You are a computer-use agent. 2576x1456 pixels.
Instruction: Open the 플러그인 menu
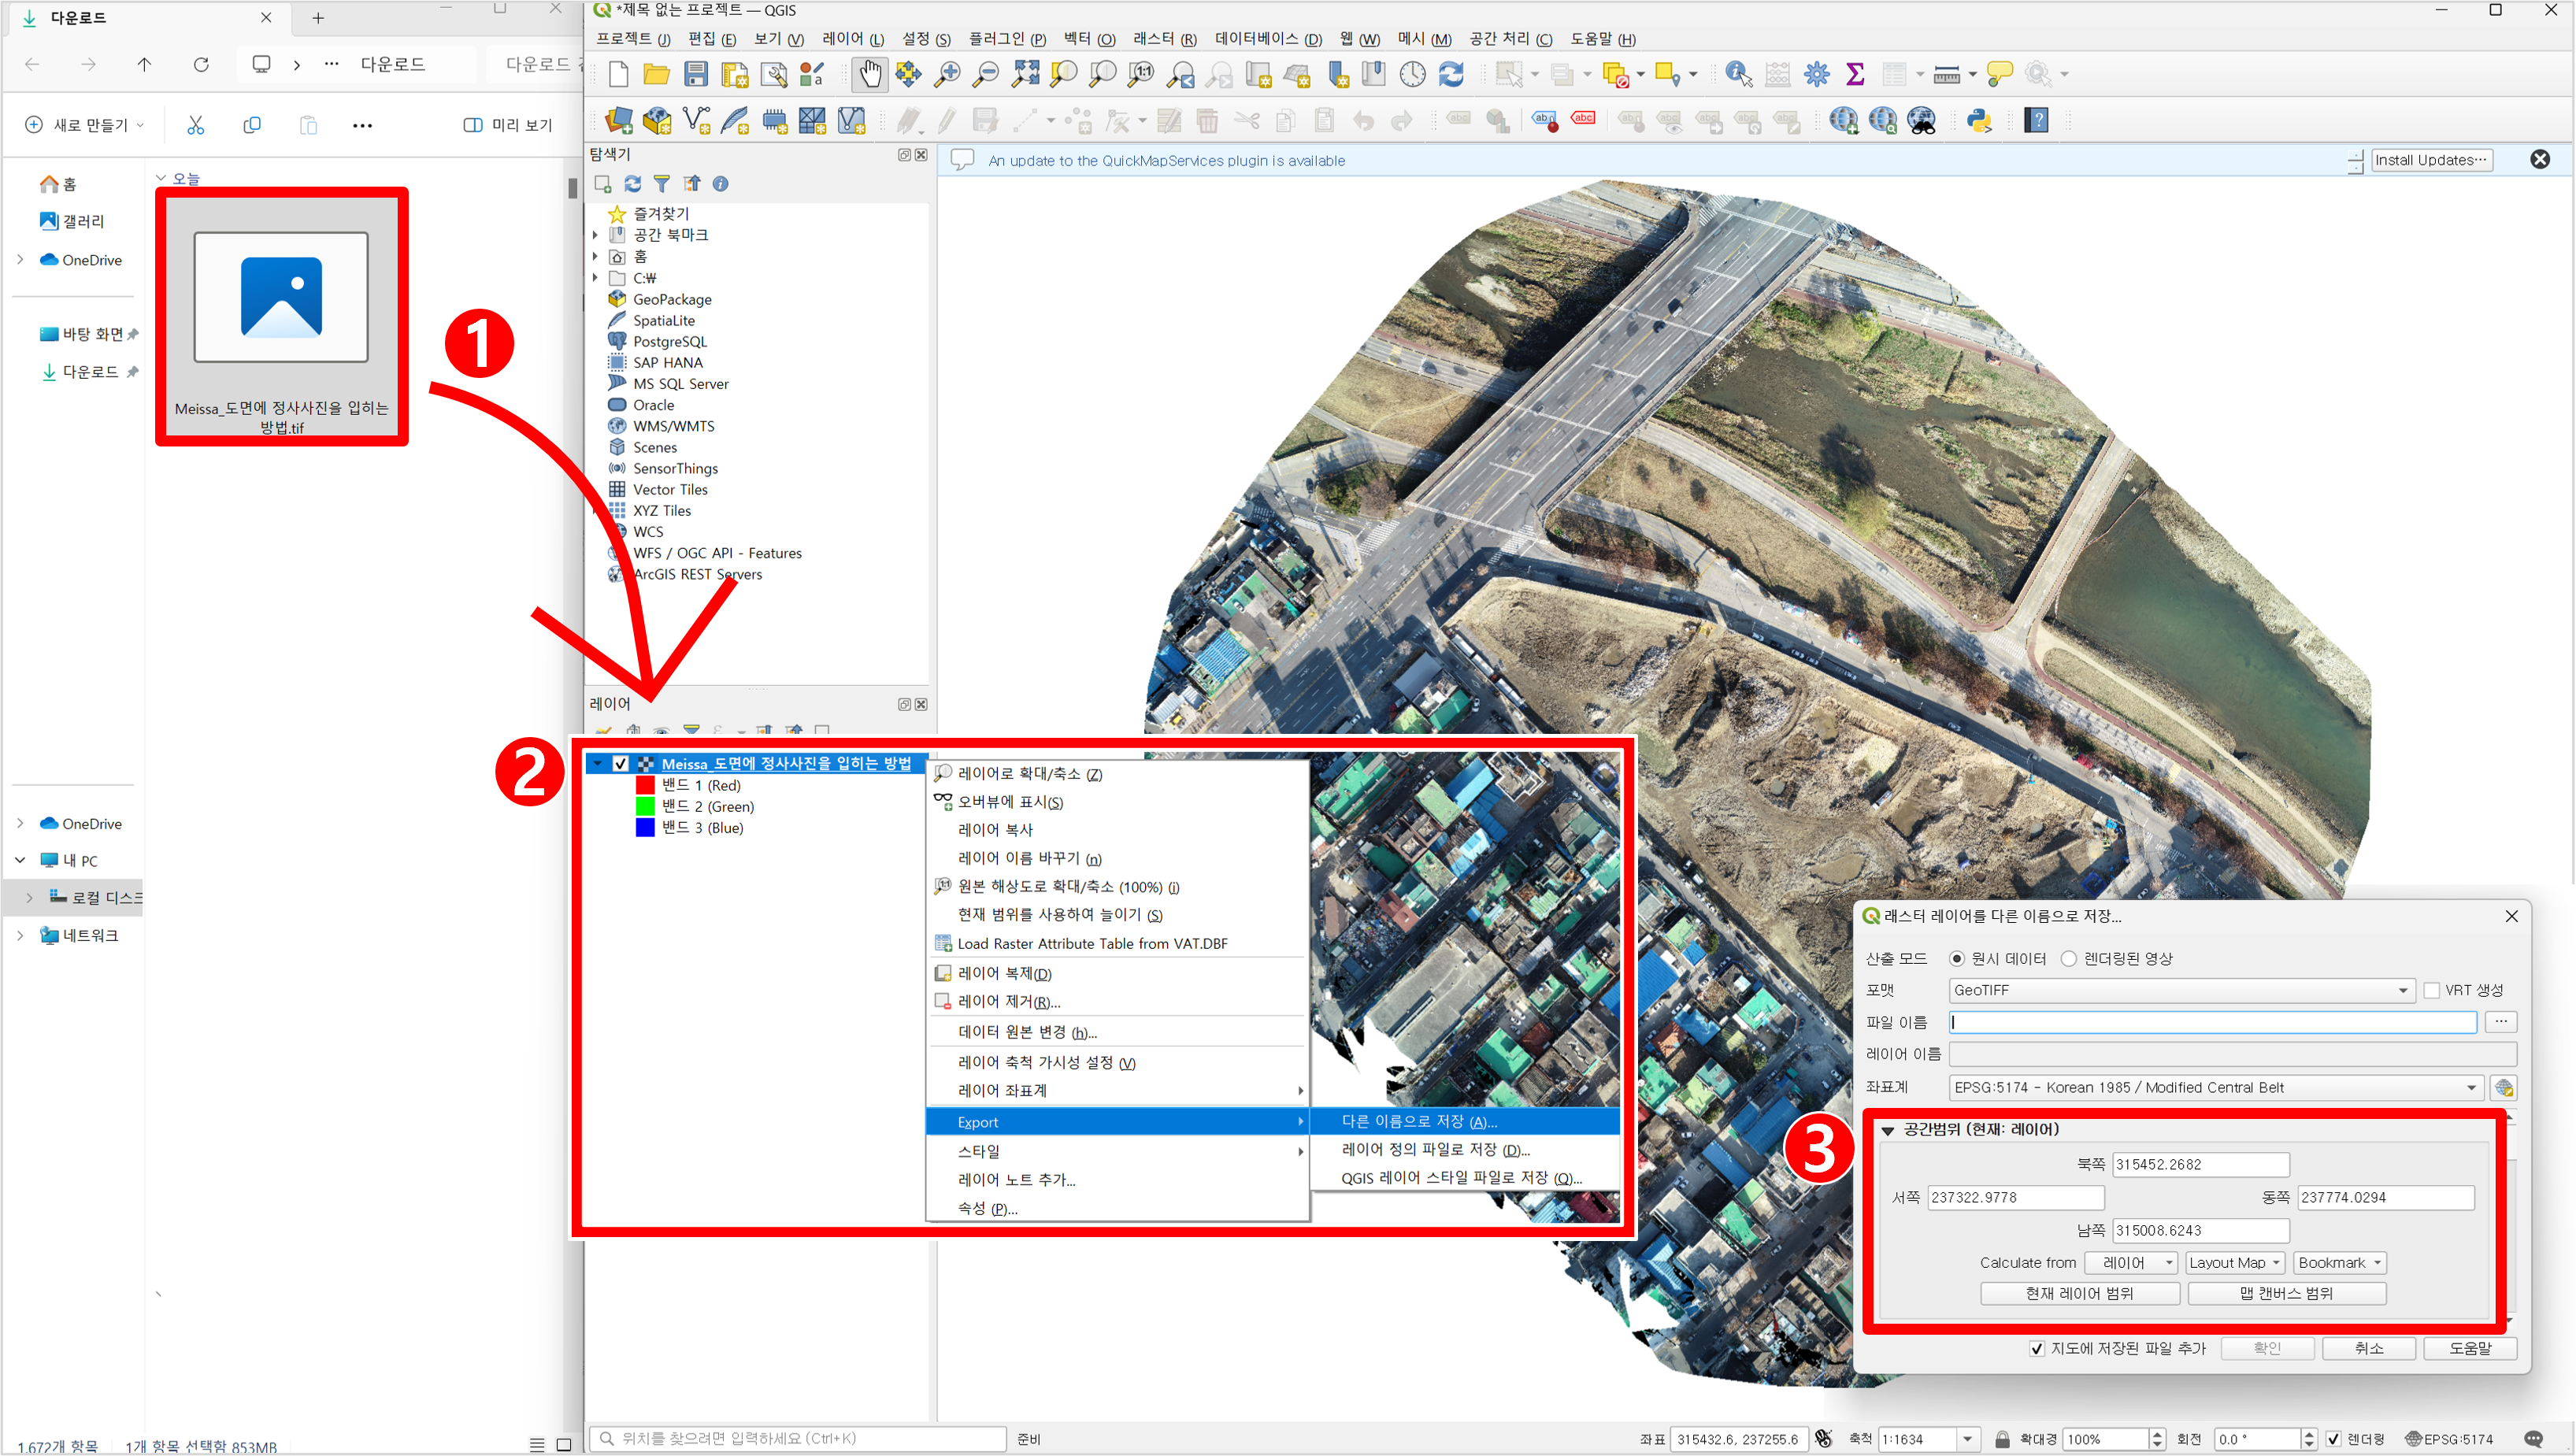1007,39
